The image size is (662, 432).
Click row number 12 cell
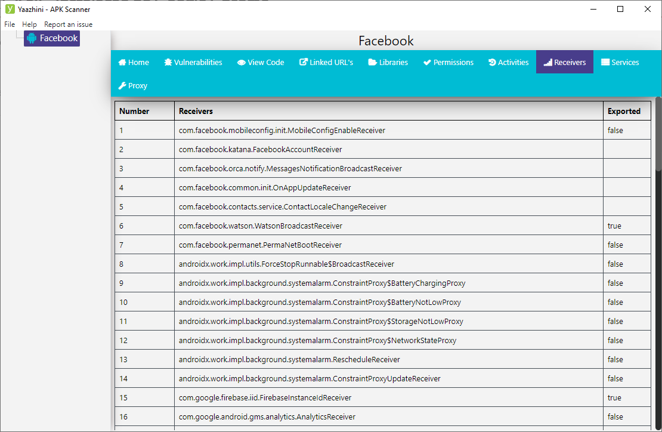144,340
